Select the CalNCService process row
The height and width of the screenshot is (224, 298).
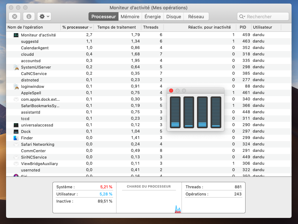point(148,74)
